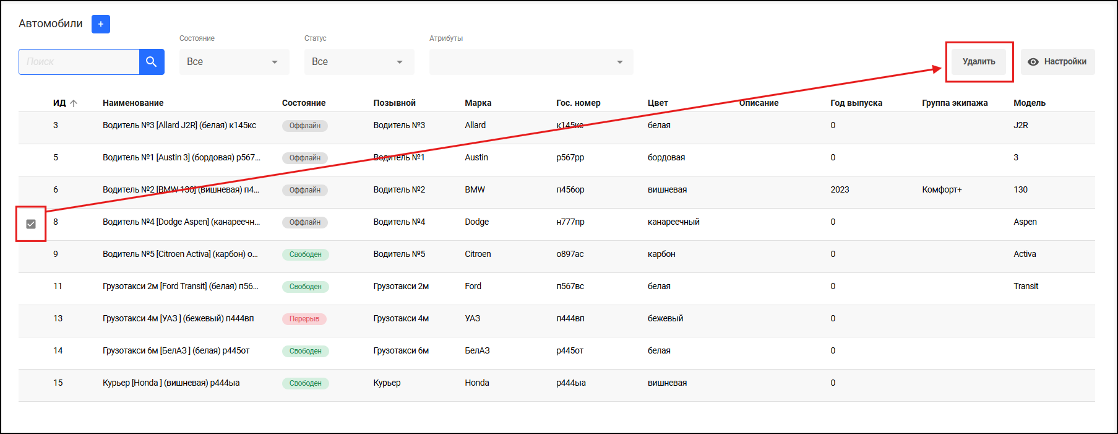Click the blue plus add car button
The image size is (1118, 434).
pos(100,24)
